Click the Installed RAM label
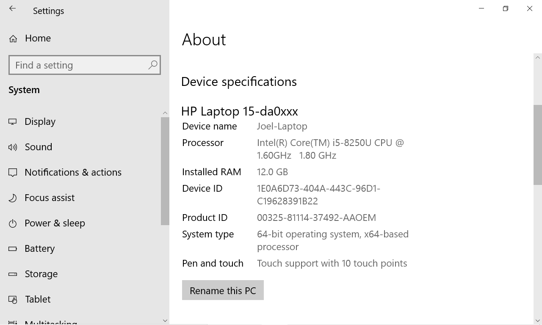This screenshot has height=325, width=542. click(212, 172)
